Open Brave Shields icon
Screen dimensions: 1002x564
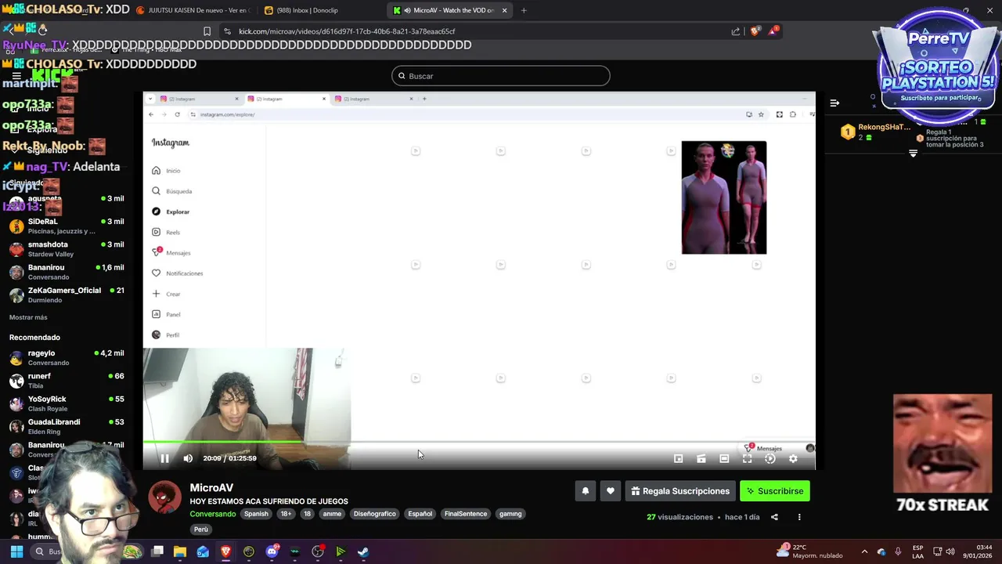(x=755, y=31)
